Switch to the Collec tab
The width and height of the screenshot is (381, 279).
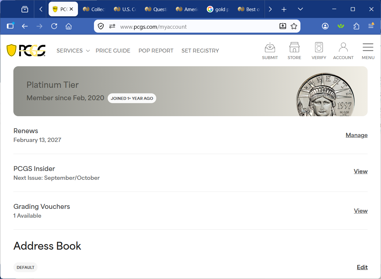(94, 9)
